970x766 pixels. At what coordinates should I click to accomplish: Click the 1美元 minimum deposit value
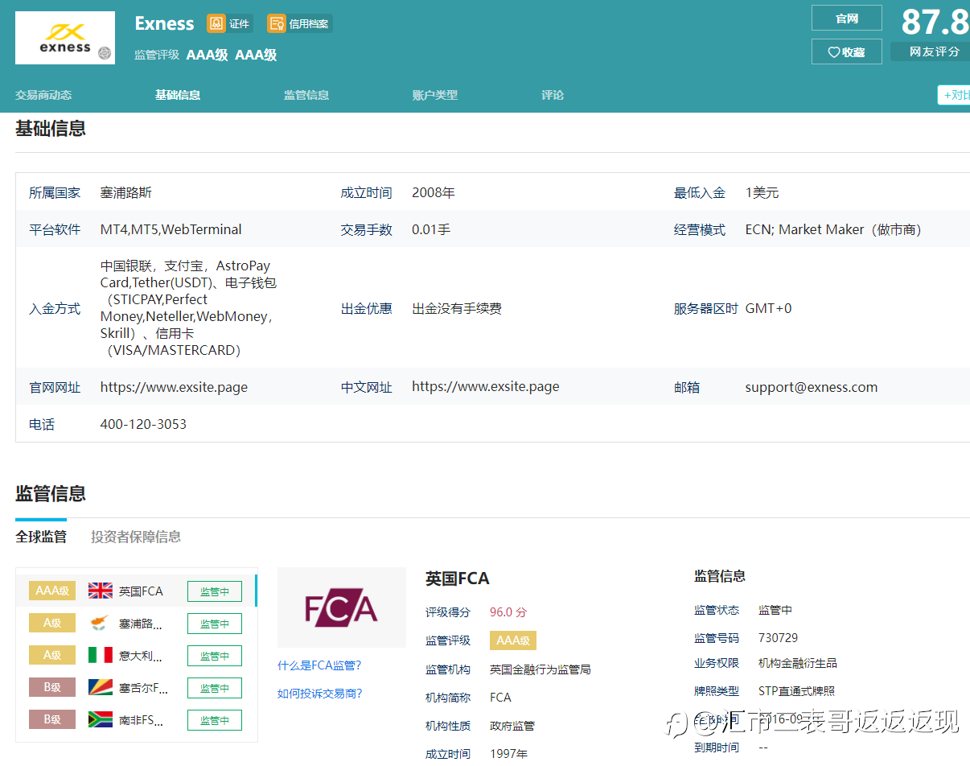pos(762,193)
